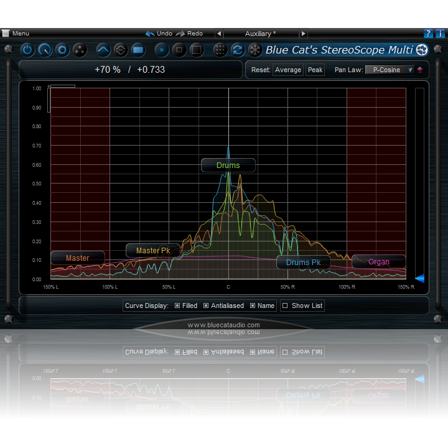The width and height of the screenshot is (448, 448).
Task: Toggle the power bypass button
Action: point(27,50)
